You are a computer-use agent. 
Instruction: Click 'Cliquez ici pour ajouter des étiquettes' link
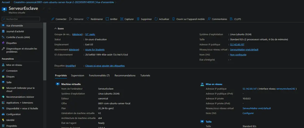tap(105, 66)
